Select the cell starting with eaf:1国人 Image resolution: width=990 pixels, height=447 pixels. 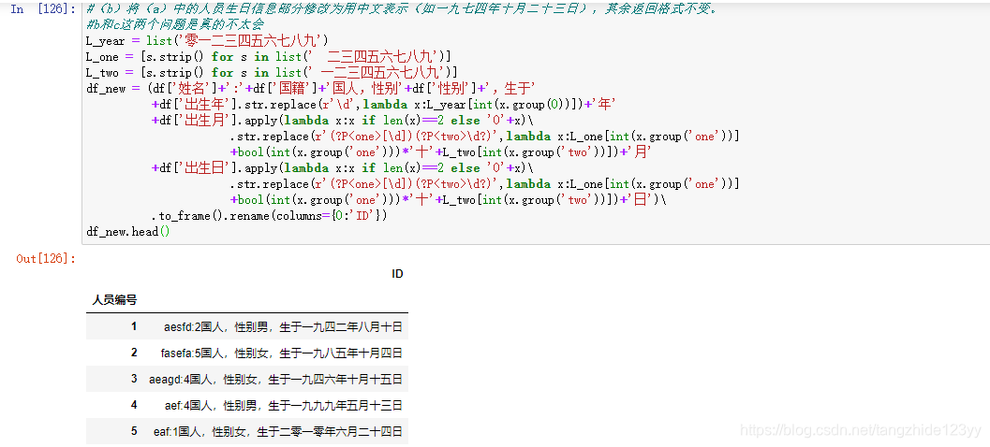pyautogui.click(x=278, y=432)
